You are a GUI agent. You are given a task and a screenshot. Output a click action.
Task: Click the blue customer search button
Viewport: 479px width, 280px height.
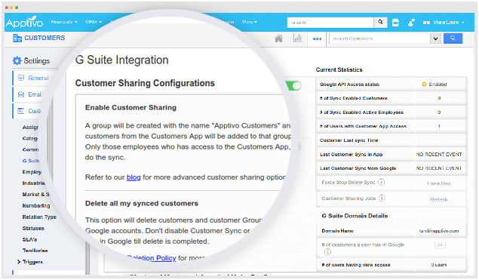pyautogui.click(x=453, y=38)
